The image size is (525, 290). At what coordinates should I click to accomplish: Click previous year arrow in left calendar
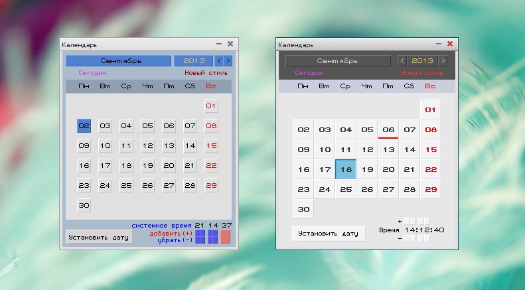pyautogui.click(x=219, y=61)
